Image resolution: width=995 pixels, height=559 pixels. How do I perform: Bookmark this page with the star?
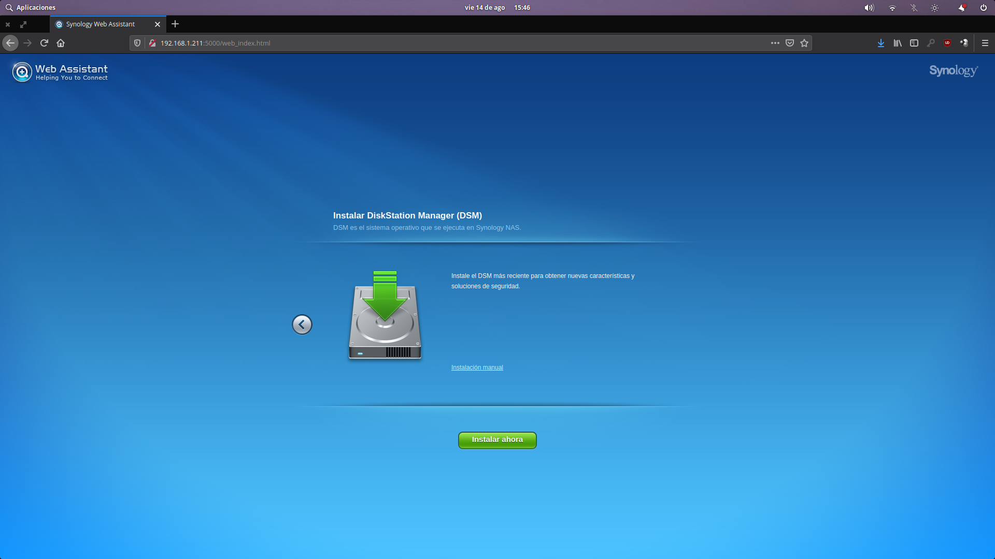804,43
